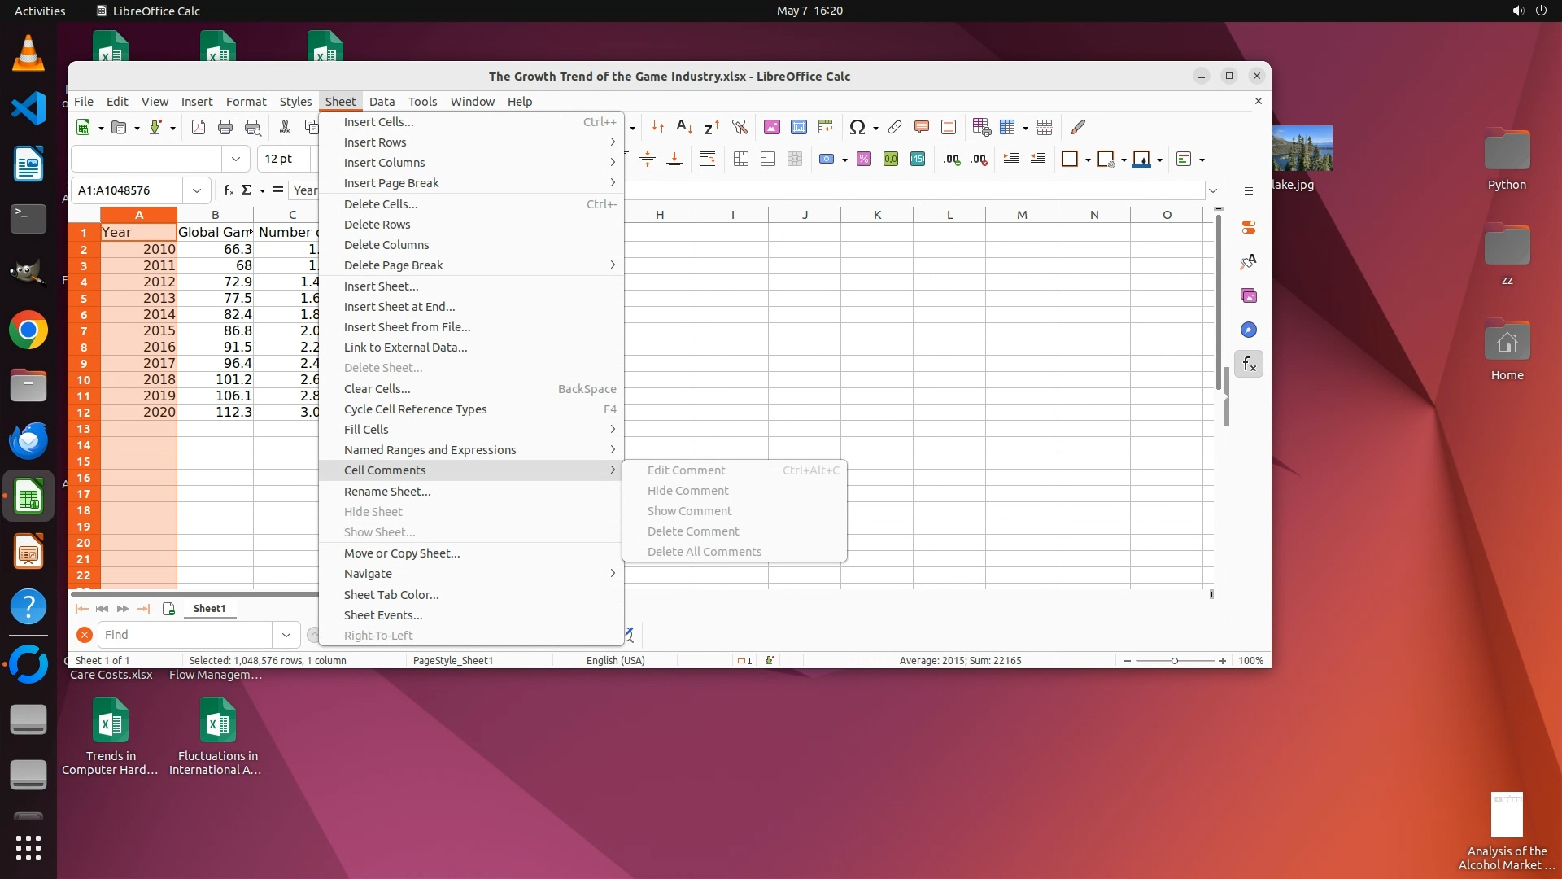This screenshot has width=1562, height=879.
Task: Expand the formula bar chevron
Action: [x=1212, y=190]
